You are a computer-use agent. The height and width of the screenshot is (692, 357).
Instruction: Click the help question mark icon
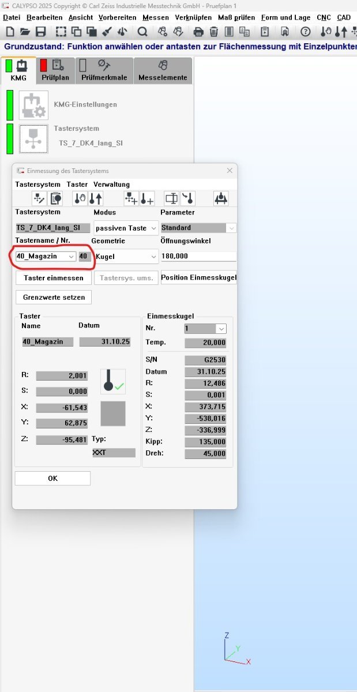305,32
